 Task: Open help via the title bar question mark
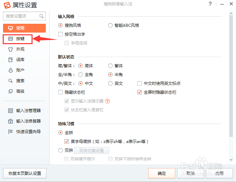[x=210, y=4]
